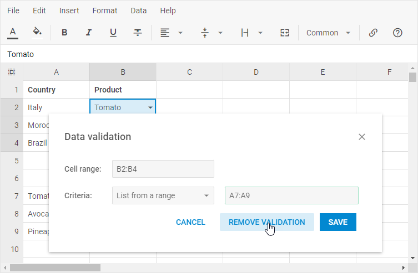The width and height of the screenshot is (418, 273).
Task: Click the Country header cell
Action: (x=56, y=90)
